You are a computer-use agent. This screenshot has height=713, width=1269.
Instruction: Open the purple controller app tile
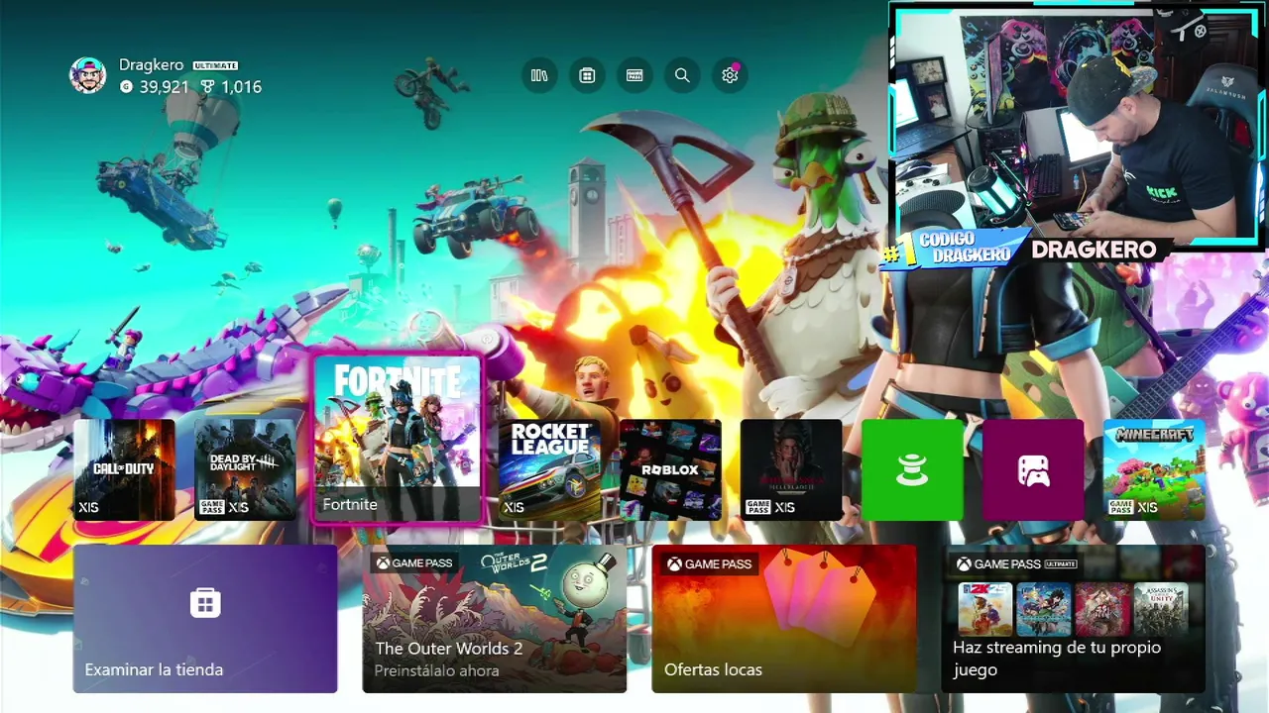click(x=1033, y=469)
